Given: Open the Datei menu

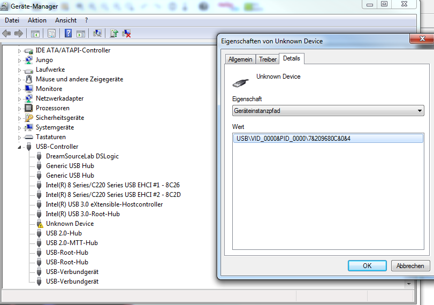Looking at the screenshot, I should pos(12,20).
